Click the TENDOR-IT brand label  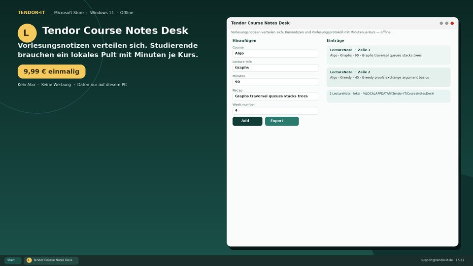coord(32,13)
